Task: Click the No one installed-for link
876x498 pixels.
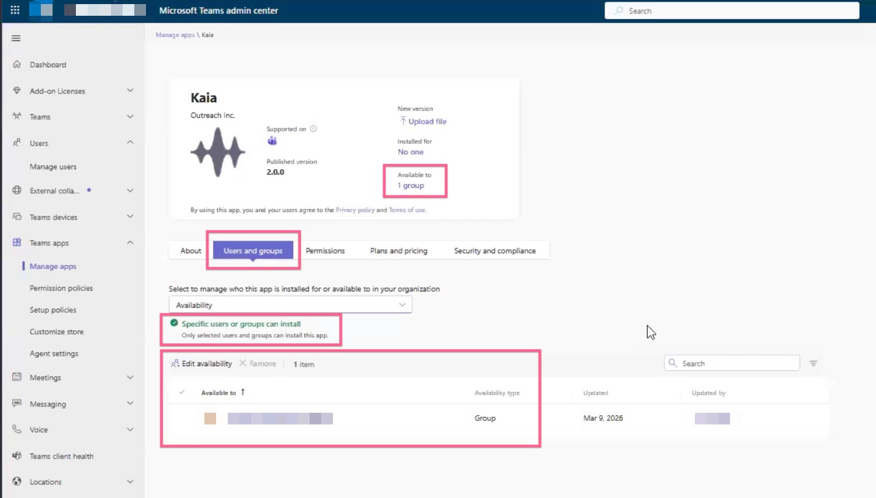Action: (411, 152)
